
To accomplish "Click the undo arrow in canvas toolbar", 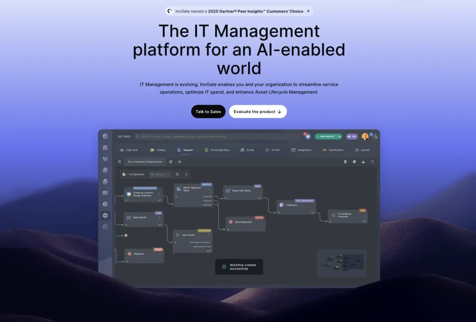I will click(x=177, y=174).
